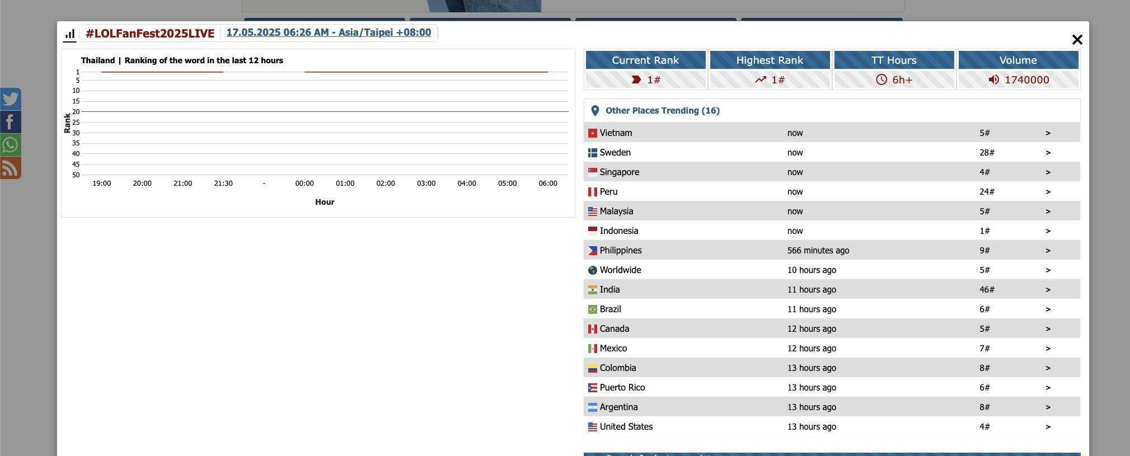Viewport: 1130px width, 456px height.
Task: Open the #LOLFanFest2025LIVE hashtag link
Action: pyautogui.click(x=150, y=34)
